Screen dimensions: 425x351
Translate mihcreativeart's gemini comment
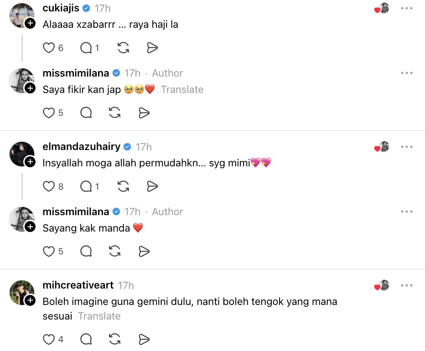99,316
